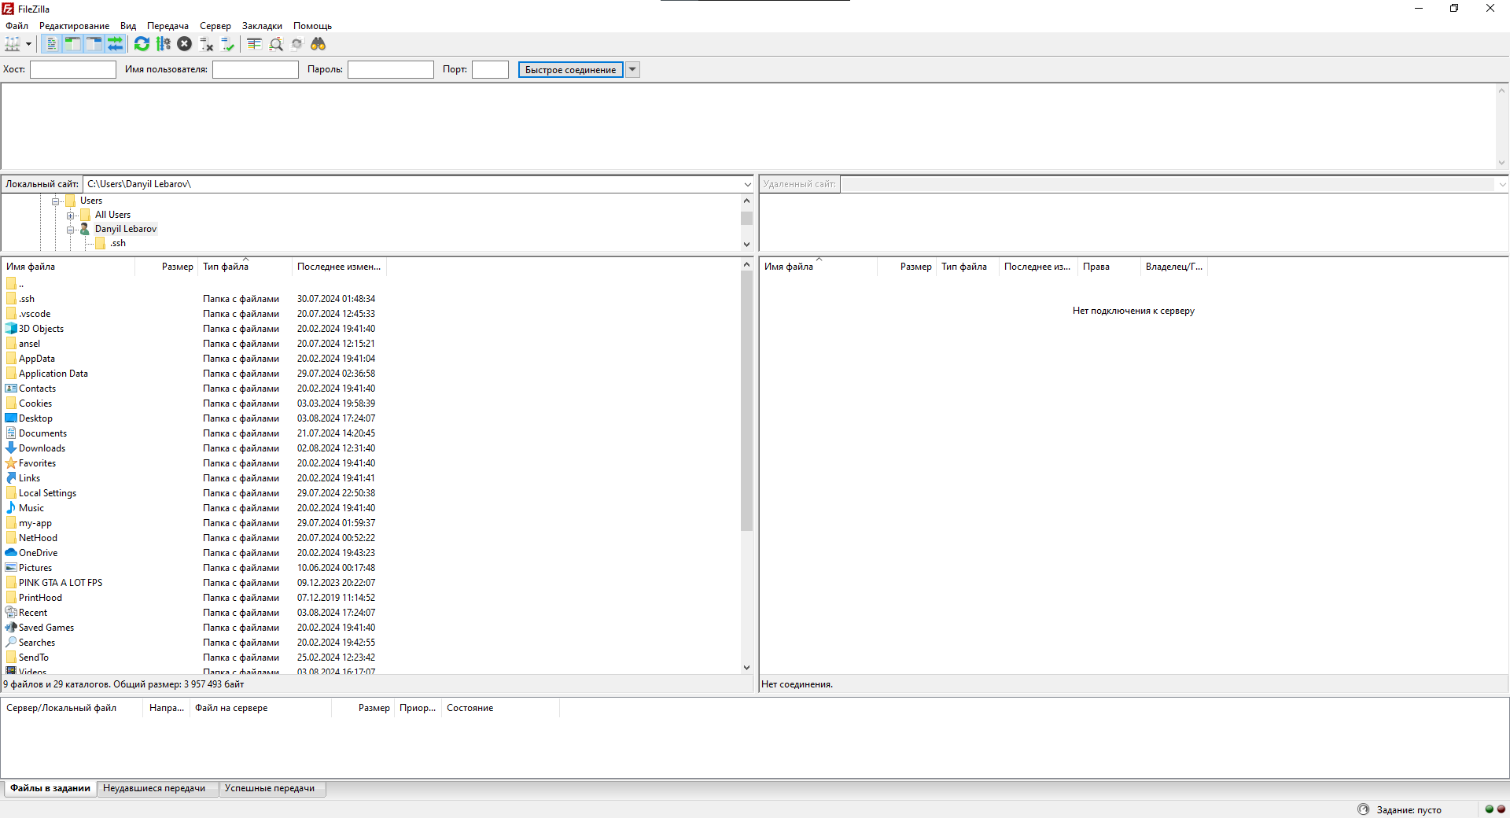
Task: Select the Music note folder icon
Action: click(11, 508)
